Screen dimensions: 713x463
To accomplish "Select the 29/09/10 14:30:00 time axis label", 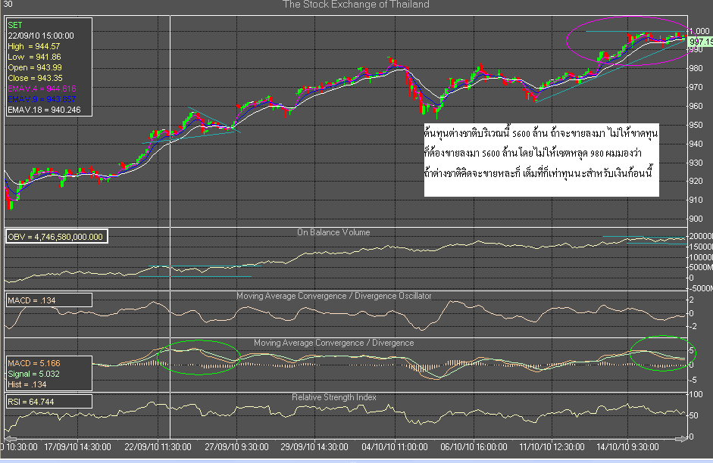I will [x=314, y=446].
